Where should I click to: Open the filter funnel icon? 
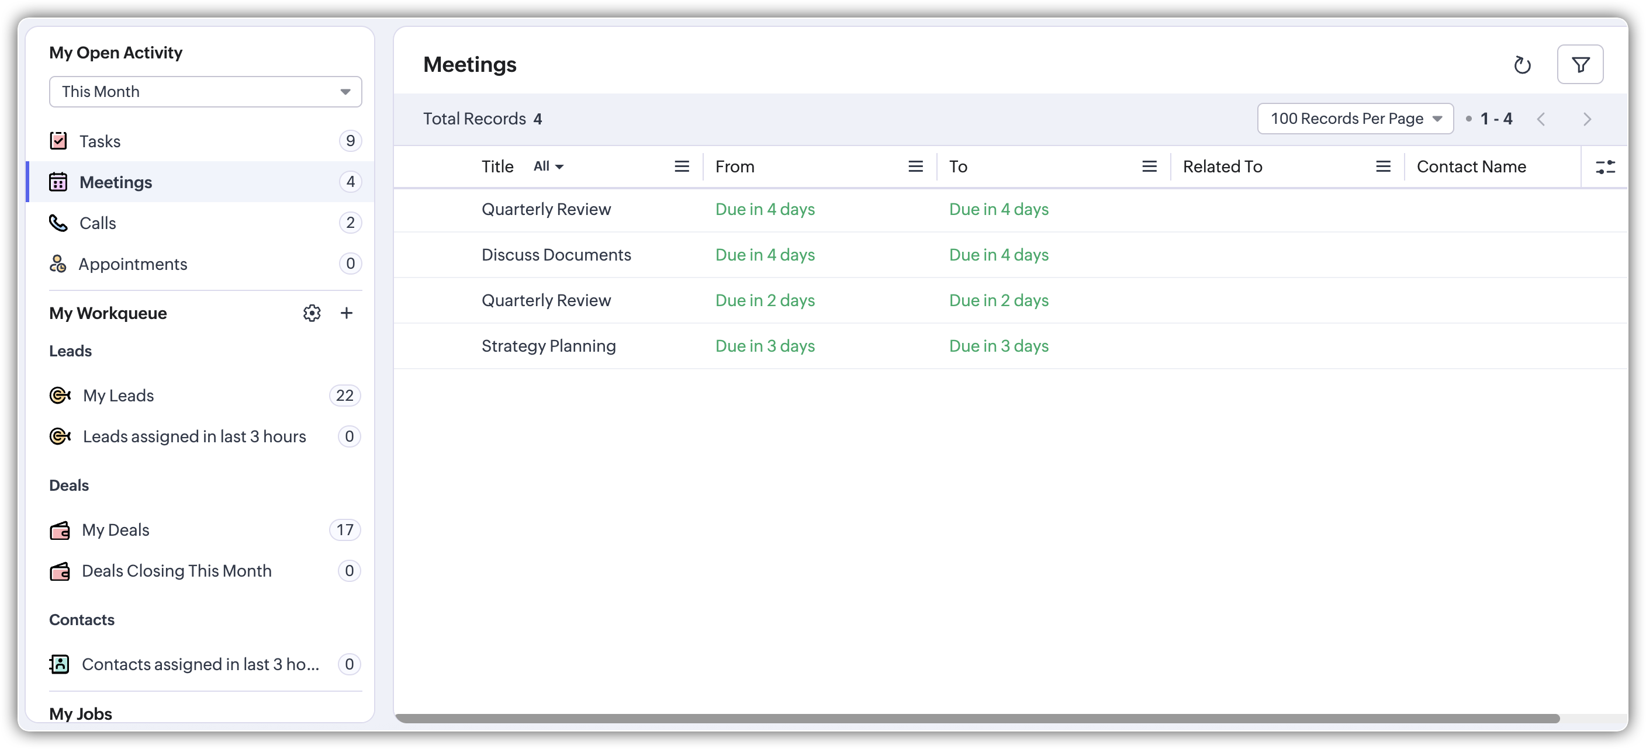1580,64
